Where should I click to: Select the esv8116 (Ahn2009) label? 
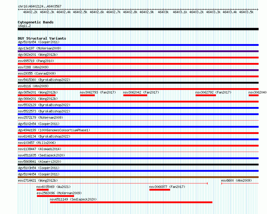(33, 86)
